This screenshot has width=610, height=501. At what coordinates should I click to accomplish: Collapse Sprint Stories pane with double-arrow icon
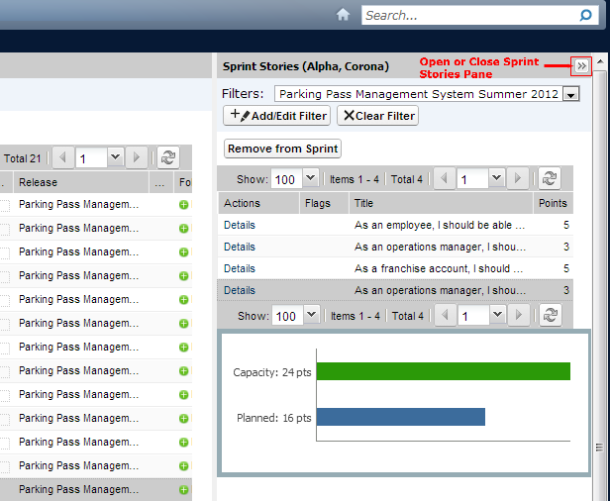tap(581, 66)
